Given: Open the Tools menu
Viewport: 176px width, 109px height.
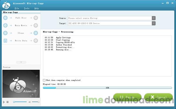Looking at the screenshot, I should pos(27,8).
